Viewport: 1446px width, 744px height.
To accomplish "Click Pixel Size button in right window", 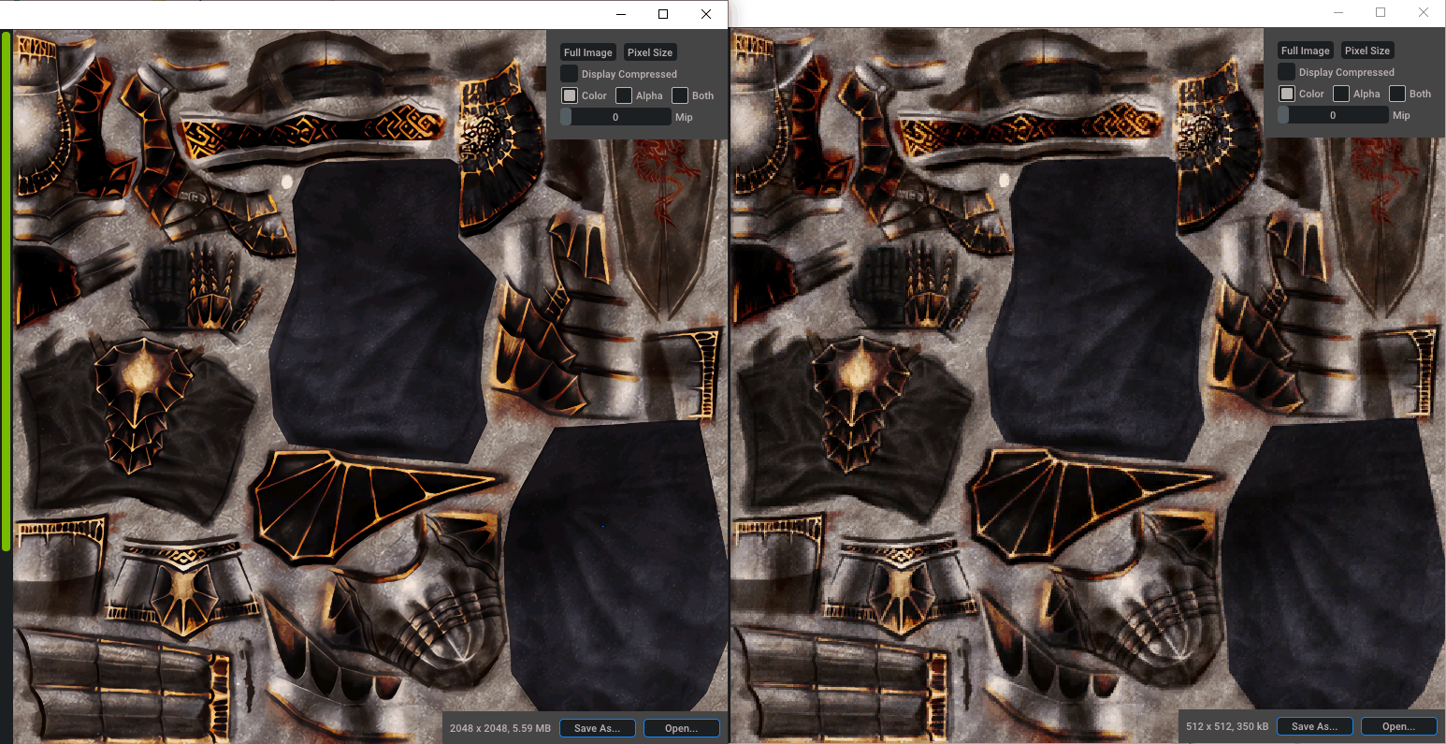I will point(1367,51).
